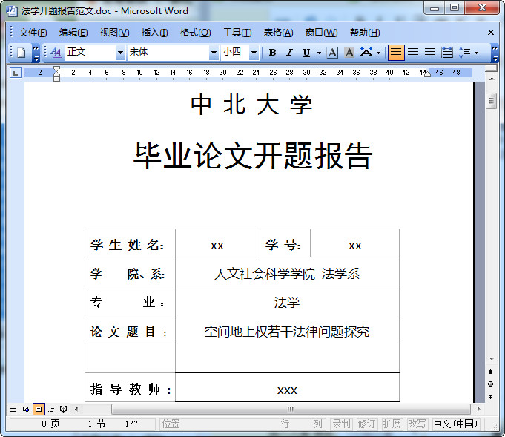Open the 表格(A) menu
The width and height of the screenshot is (505, 437).
278,33
